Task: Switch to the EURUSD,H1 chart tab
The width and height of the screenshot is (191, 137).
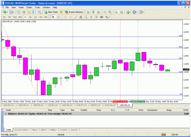Action: 9,105
